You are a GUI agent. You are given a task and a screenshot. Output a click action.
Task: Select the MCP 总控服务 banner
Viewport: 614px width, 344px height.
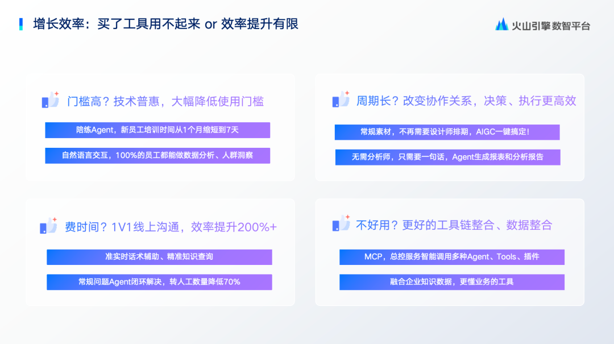click(x=452, y=257)
